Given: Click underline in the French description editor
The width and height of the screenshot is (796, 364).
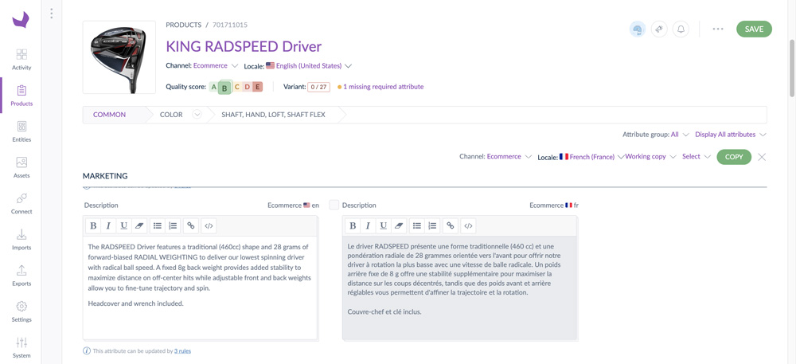Looking at the screenshot, I should pos(384,225).
